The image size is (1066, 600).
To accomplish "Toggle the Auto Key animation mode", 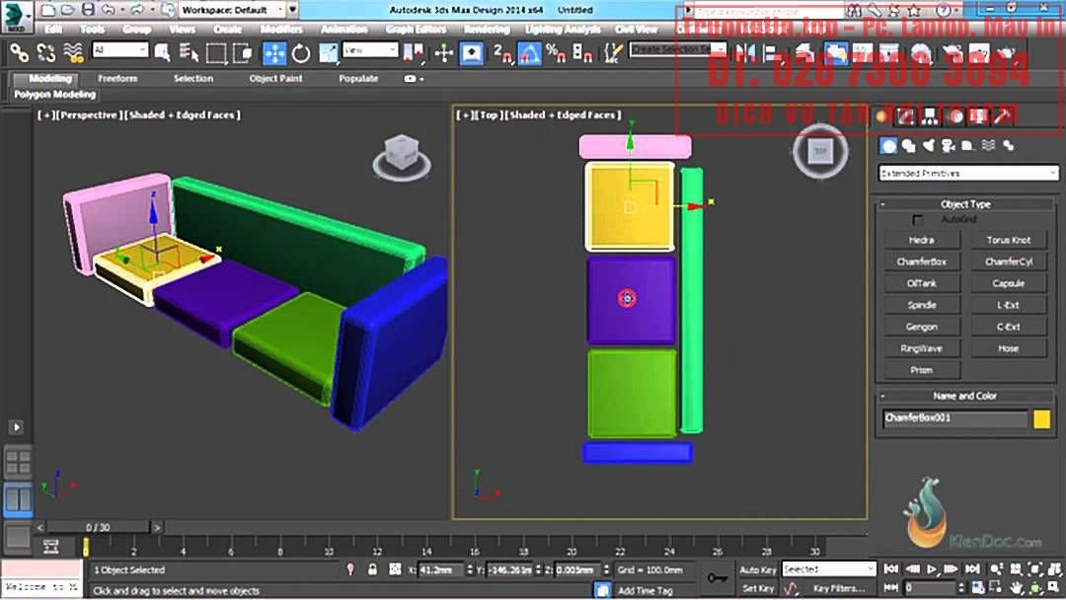I will point(757,569).
